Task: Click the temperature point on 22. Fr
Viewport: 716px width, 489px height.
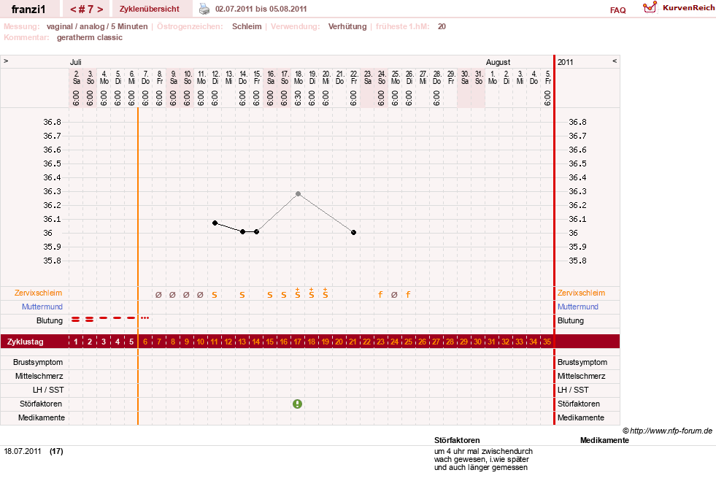Action: [x=353, y=232]
